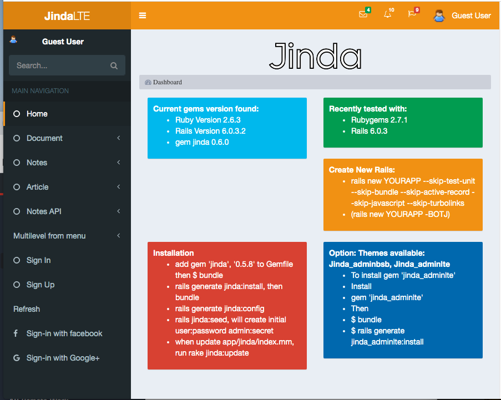Viewport: 501px width, 400px height.
Task: Click the orange Create New Rails box
Action: [403, 195]
